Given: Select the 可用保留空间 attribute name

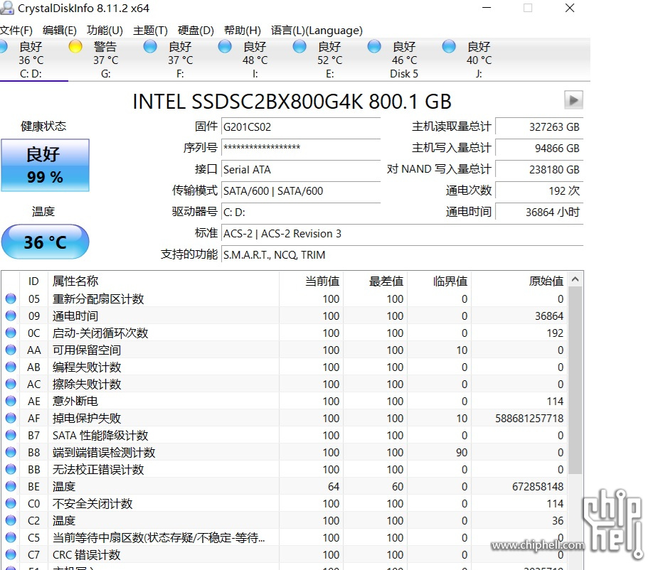Looking at the screenshot, I should [x=87, y=350].
